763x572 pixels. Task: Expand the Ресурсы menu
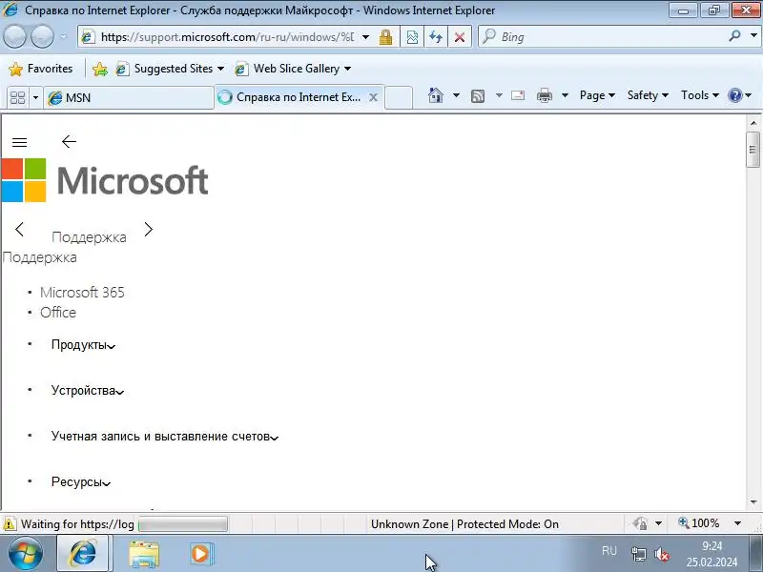tap(81, 482)
